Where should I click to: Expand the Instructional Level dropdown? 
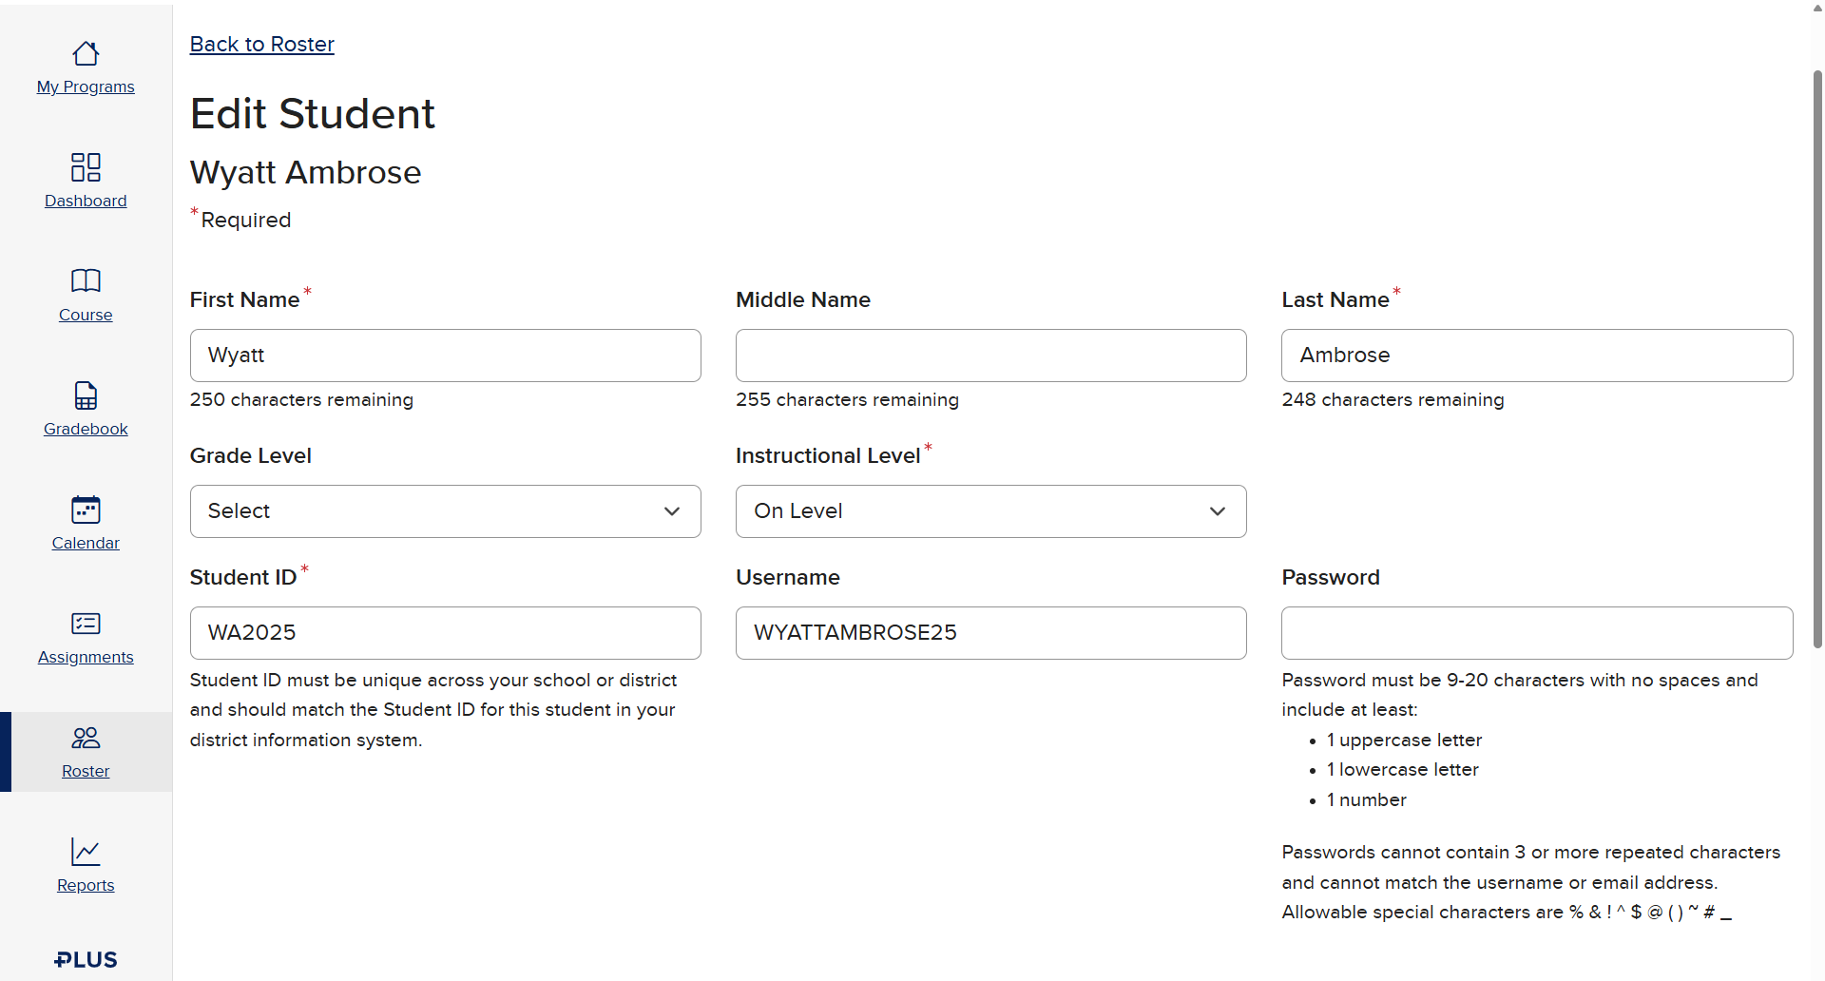[991, 511]
